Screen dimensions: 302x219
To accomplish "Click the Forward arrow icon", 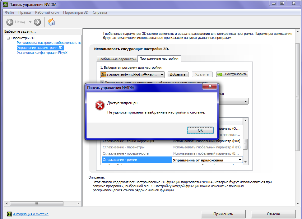I will [x=37, y=22].
